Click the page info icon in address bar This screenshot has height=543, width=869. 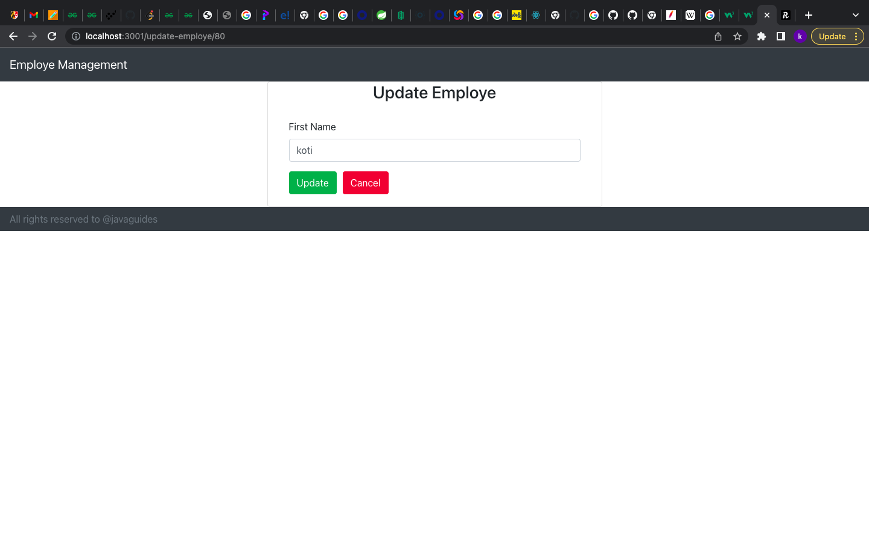75,36
